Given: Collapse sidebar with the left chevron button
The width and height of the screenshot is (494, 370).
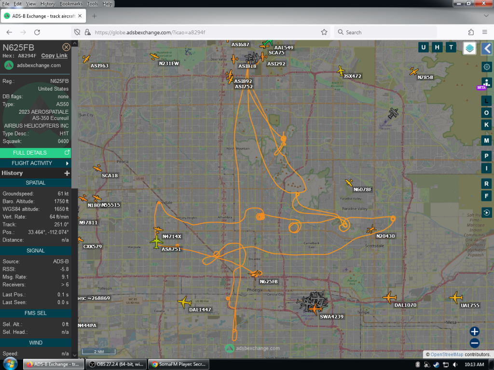Looking at the screenshot, I should click(x=487, y=49).
